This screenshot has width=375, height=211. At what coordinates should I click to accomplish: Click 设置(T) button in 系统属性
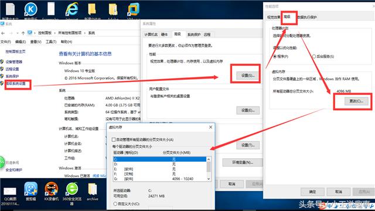(248, 145)
